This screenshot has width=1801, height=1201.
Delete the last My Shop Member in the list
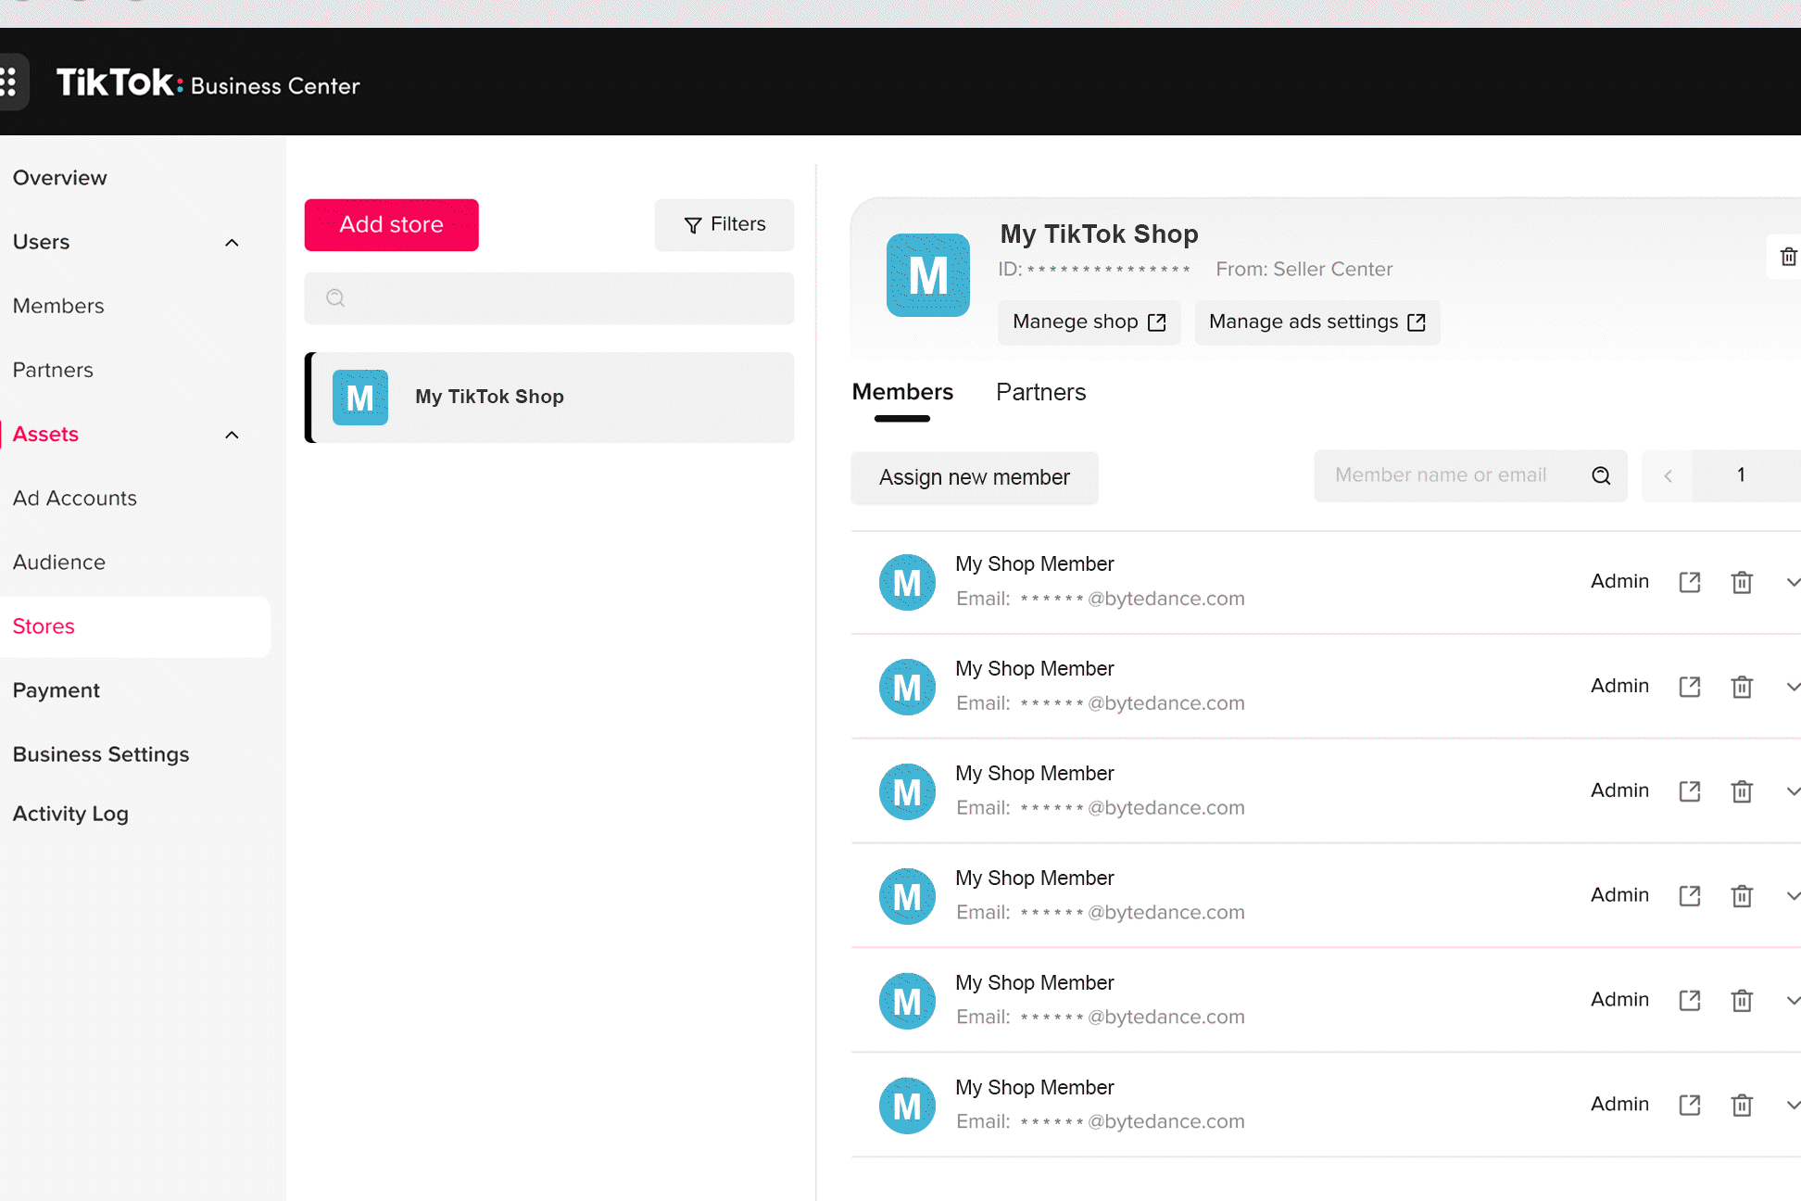pos(1742,1105)
